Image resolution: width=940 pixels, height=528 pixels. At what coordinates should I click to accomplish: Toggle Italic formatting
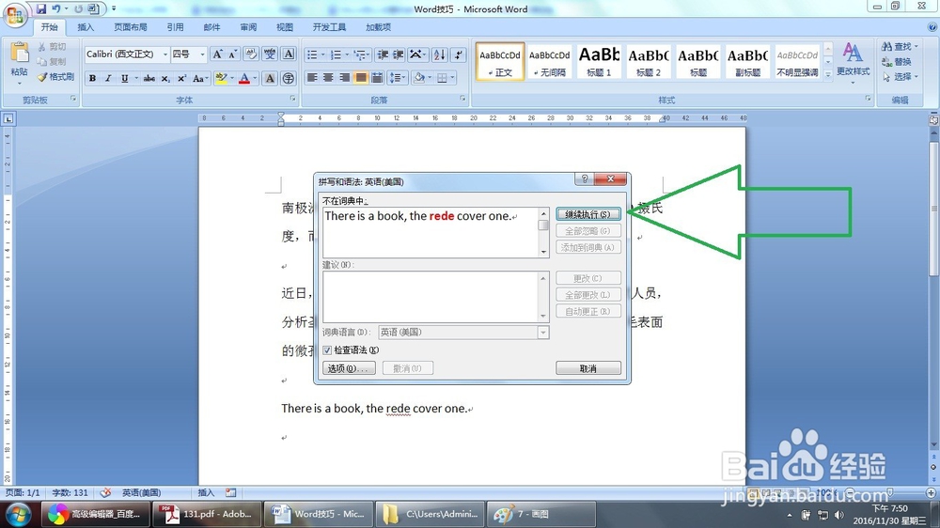[x=108, y=79]
